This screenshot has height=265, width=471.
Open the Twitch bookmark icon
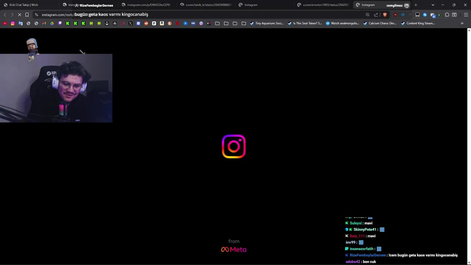click(60, 23)
